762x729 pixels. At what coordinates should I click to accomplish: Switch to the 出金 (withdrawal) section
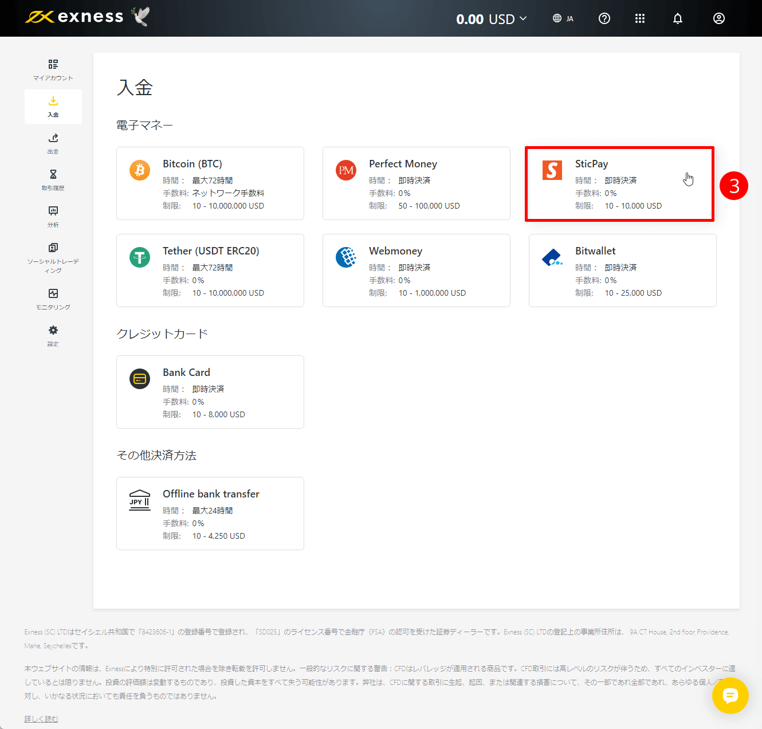click(53, 143)
